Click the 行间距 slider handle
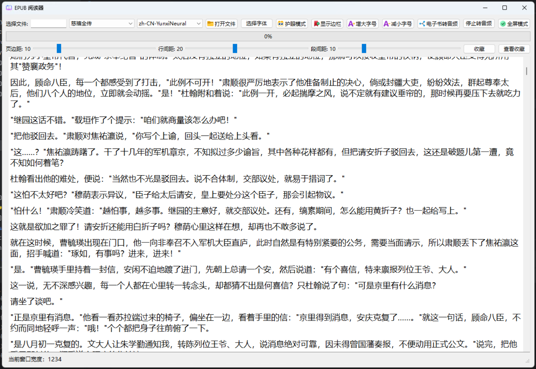This screenshot has height=369, width=536. (235, 48)
